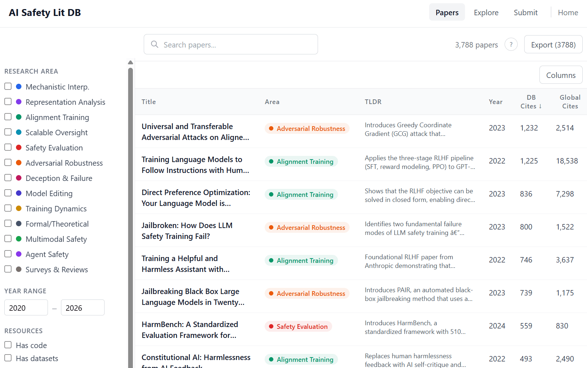Screen dimensions: 587x368
Task: Click the sidebar scroll-up arrow
Action: (x=130, y=62)
